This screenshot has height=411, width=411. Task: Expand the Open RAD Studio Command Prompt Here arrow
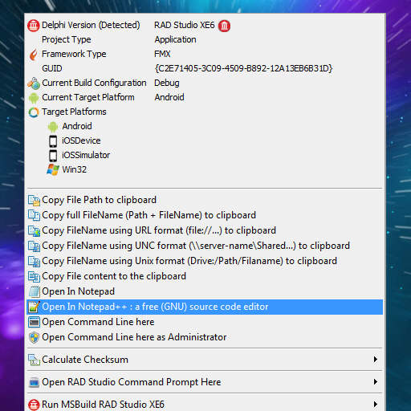tap(376, 382)
